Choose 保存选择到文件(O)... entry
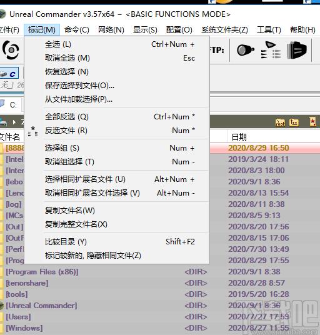Viewport: 320px width, 335px height. [117, 86]
